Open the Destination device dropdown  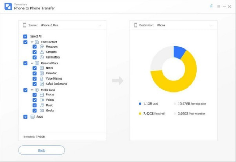(173, 25)
